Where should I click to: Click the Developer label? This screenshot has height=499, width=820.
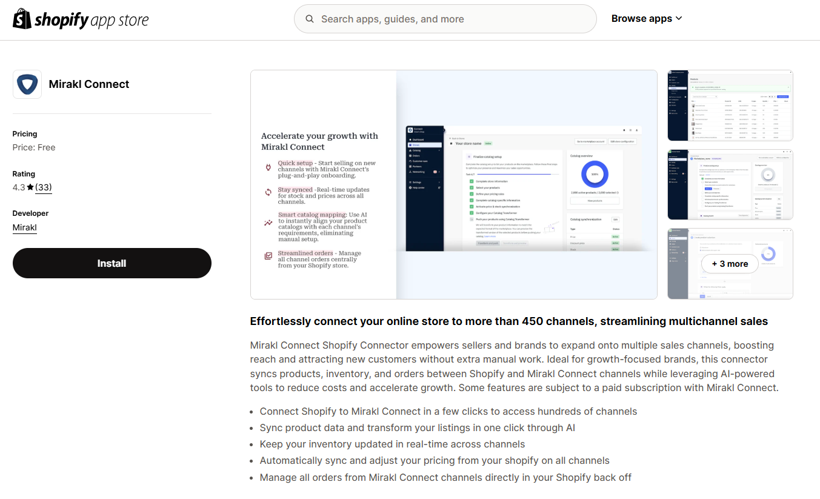click(x=30, y=213)
